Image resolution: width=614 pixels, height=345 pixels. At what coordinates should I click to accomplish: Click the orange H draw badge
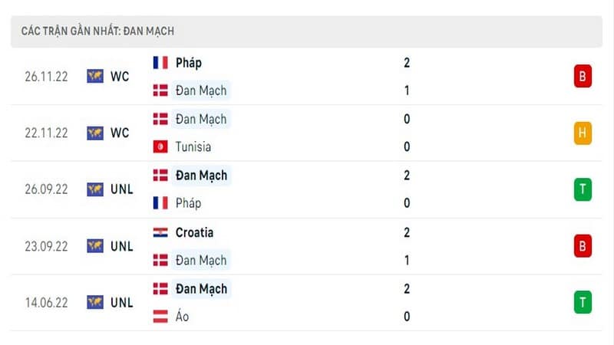click(x=583, y=133)
